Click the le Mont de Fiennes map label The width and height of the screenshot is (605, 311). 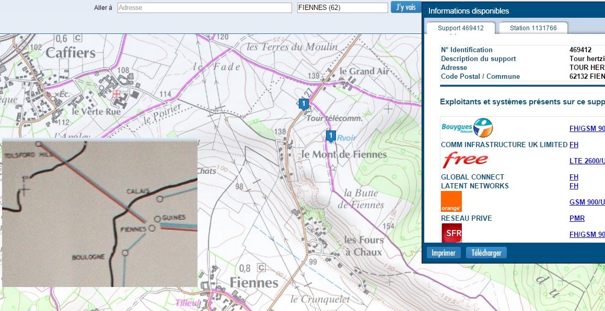tap(343, 154)
